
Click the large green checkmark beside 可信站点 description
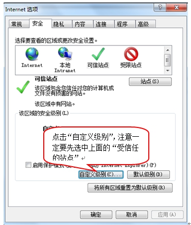coord(23,87)
